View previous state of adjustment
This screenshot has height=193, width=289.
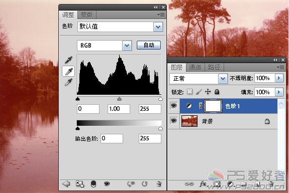click(x=131, y=184)
